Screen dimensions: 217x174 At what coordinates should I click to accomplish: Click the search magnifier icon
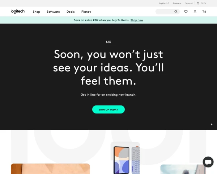pyautogui.click(x=176, y=12)
